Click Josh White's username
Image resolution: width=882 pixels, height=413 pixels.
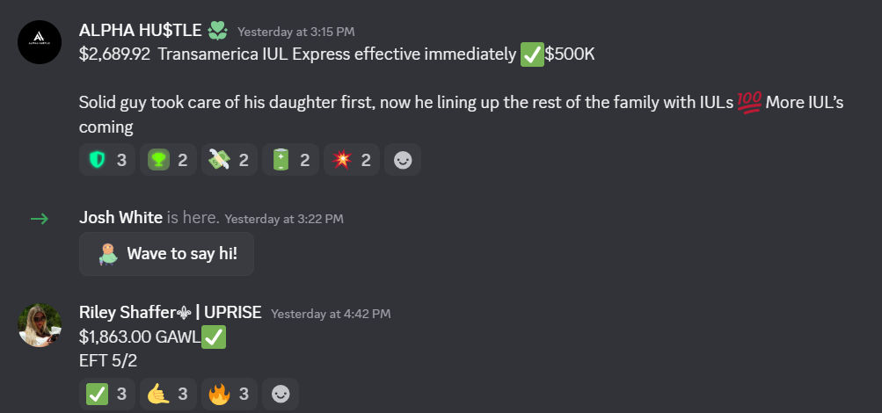tap(120, 218)
